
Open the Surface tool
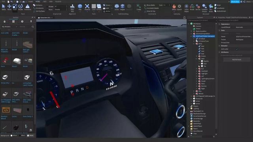tap(99, 7)
